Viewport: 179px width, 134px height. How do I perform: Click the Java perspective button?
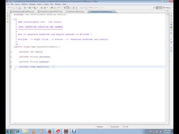click(159, 8)
